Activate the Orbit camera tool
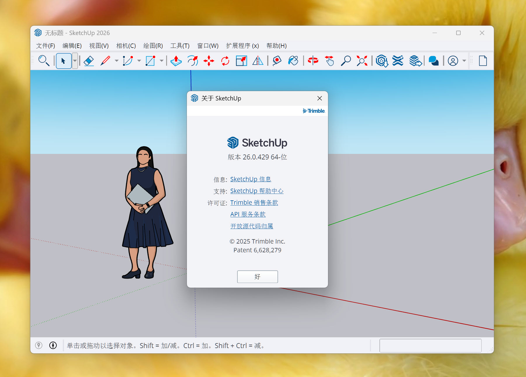The image size is (526, 377). pyautogui.click(x=313, y=61)
